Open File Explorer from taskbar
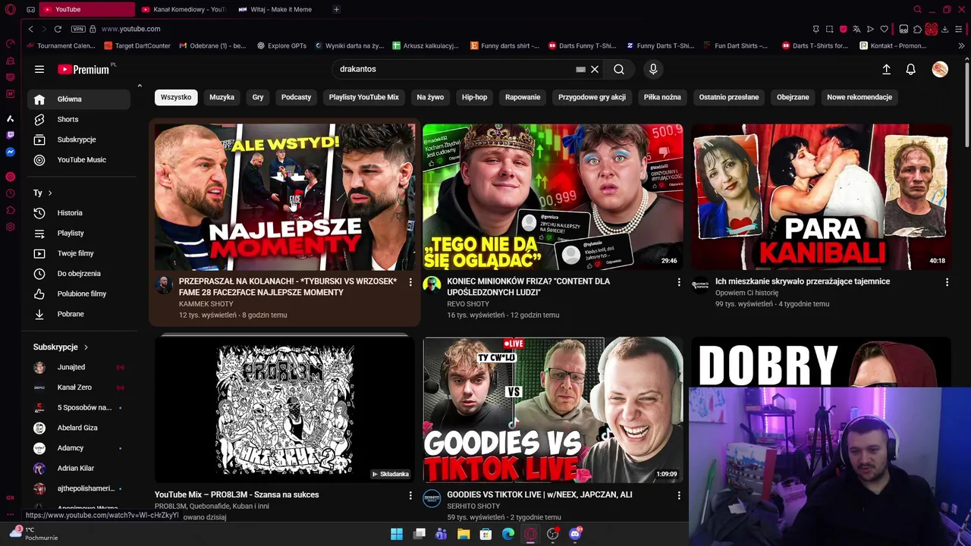971x546 pixels. tap(464, 534)
